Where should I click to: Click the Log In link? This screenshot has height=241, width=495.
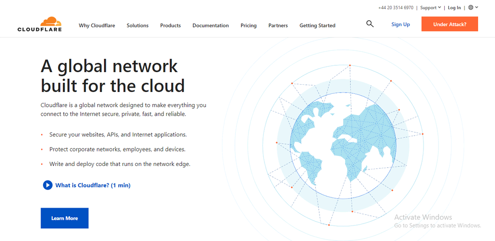coord(454,8)
